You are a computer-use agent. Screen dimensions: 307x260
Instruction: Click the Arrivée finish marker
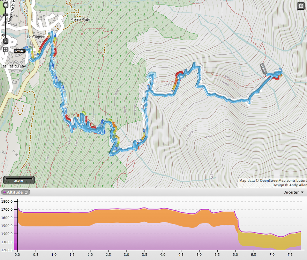(x=20, y=51)
